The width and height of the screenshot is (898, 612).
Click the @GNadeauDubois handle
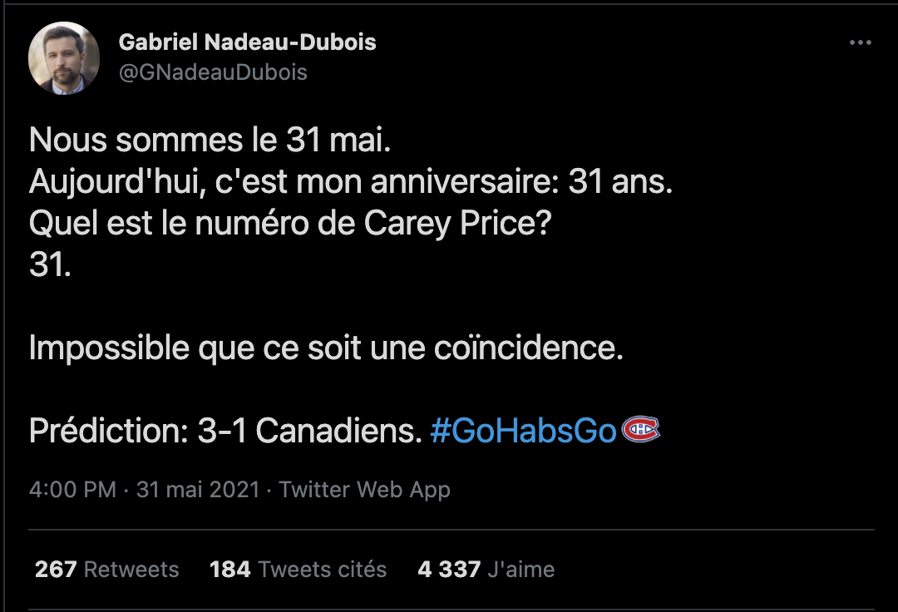[x=213, y=72]
